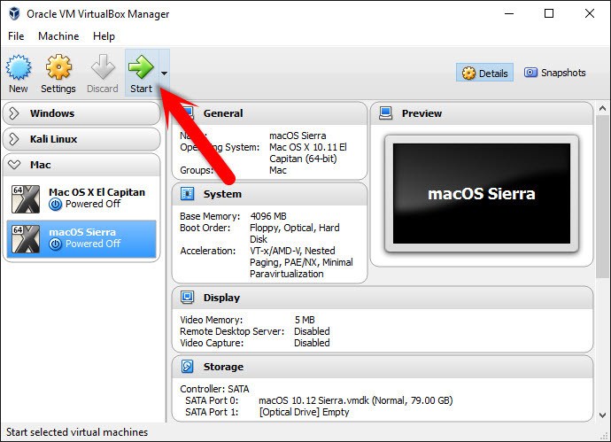Open the Help menu
The height and width of the screenshot is (442, 611).
(x=104, y=36)
